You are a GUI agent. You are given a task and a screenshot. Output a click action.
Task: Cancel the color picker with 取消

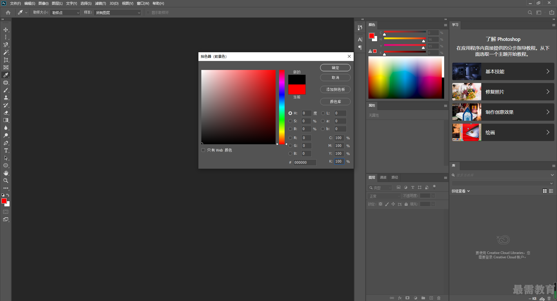335,77
